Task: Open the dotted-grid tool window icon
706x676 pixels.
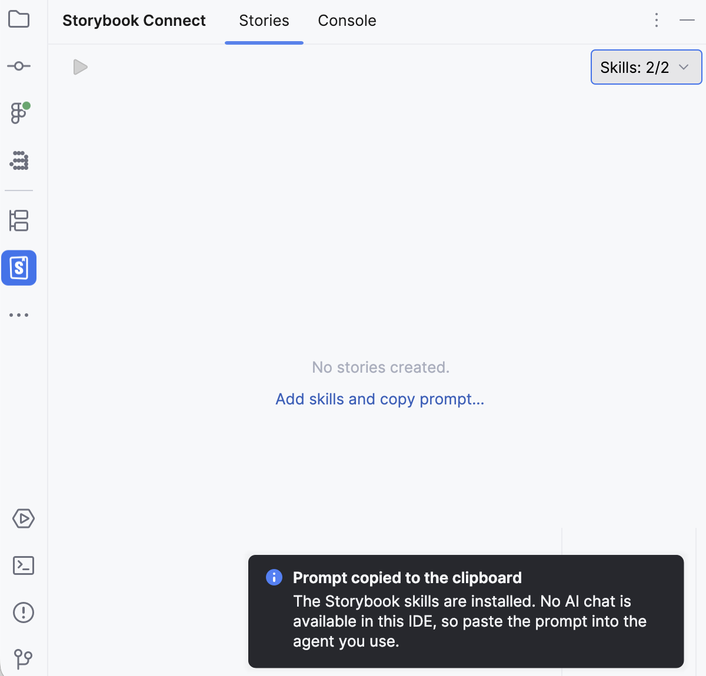Action: (19, 160)
